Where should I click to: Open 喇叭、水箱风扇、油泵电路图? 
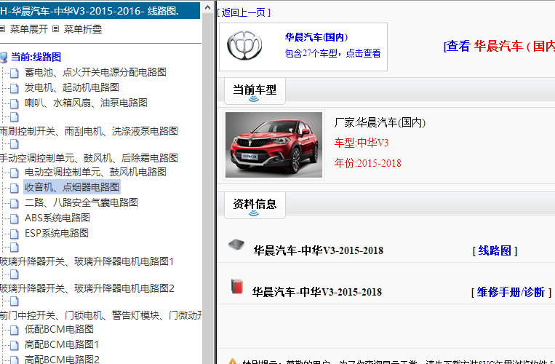click(86, 103)
